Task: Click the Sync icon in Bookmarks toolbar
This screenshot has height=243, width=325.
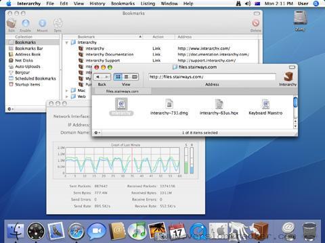Action: pos(58,24)
